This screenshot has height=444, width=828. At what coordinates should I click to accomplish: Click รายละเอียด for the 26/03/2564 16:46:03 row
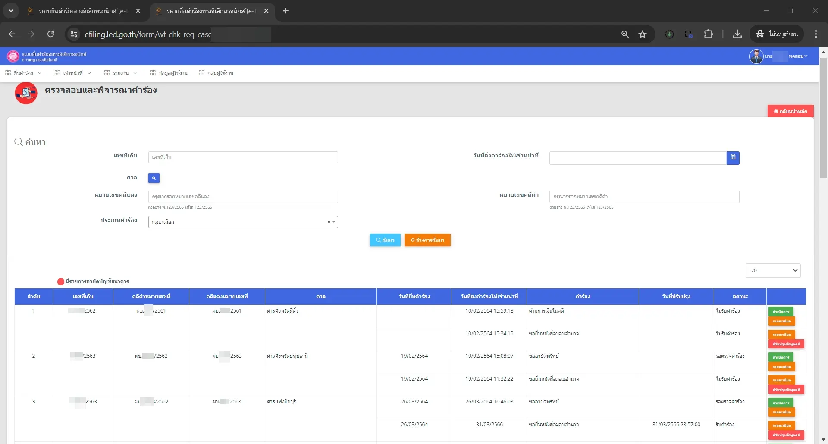[781, 413]
